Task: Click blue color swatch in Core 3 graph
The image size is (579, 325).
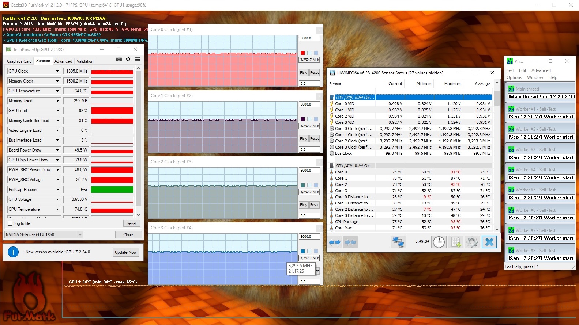Action: 303,251
